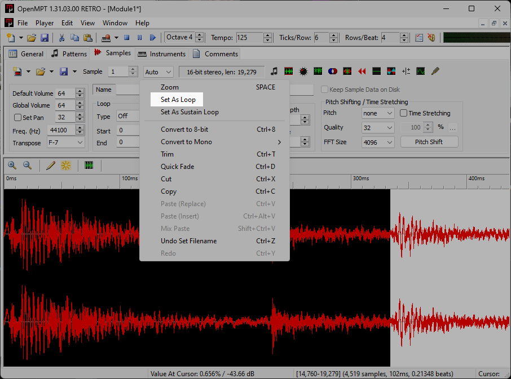Image resolution: width=511 pixels, height=379 pixels.
Task: Click the reverse sample double-arrow icon
Action: (x=362, y=72)
